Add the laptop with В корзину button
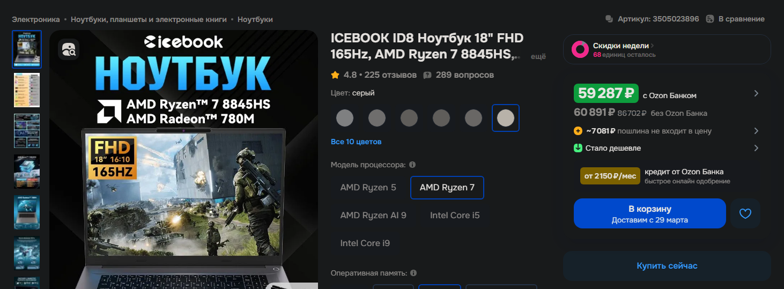Viewport: 784px width, 289px height. coord(650,213)
